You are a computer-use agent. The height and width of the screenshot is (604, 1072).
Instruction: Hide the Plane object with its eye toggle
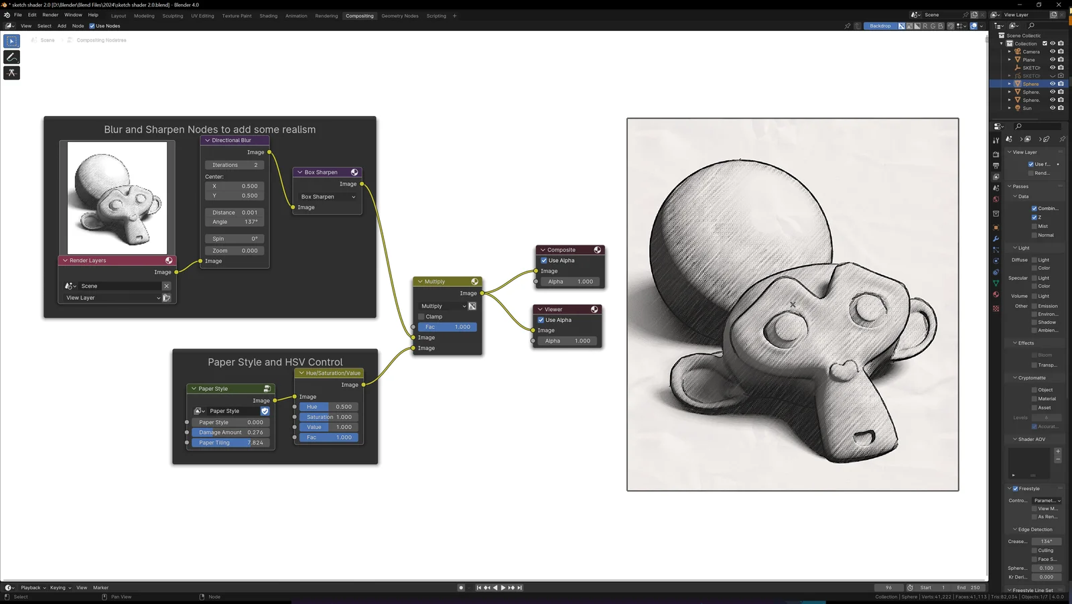(1051, 60)
